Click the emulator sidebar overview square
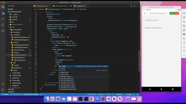The width and height of the screenshot is (186, 104). coord(184,51)
